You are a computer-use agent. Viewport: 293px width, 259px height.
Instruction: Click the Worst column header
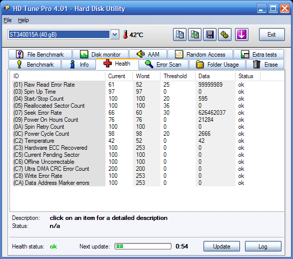tap(146, 76)
